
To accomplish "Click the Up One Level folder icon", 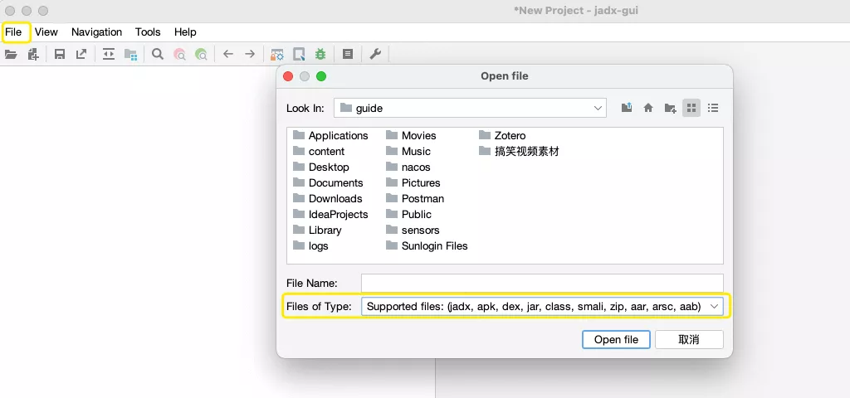I will point(627,108).
